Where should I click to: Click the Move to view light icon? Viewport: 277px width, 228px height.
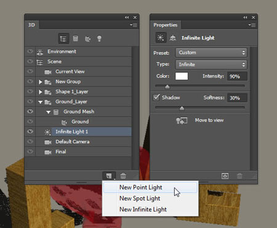click(x=182, y=120)
